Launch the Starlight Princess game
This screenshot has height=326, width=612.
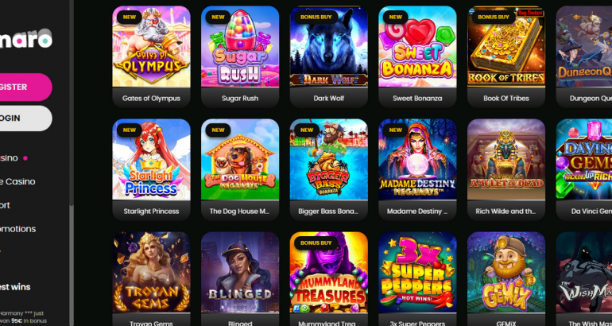click(151, 170)
